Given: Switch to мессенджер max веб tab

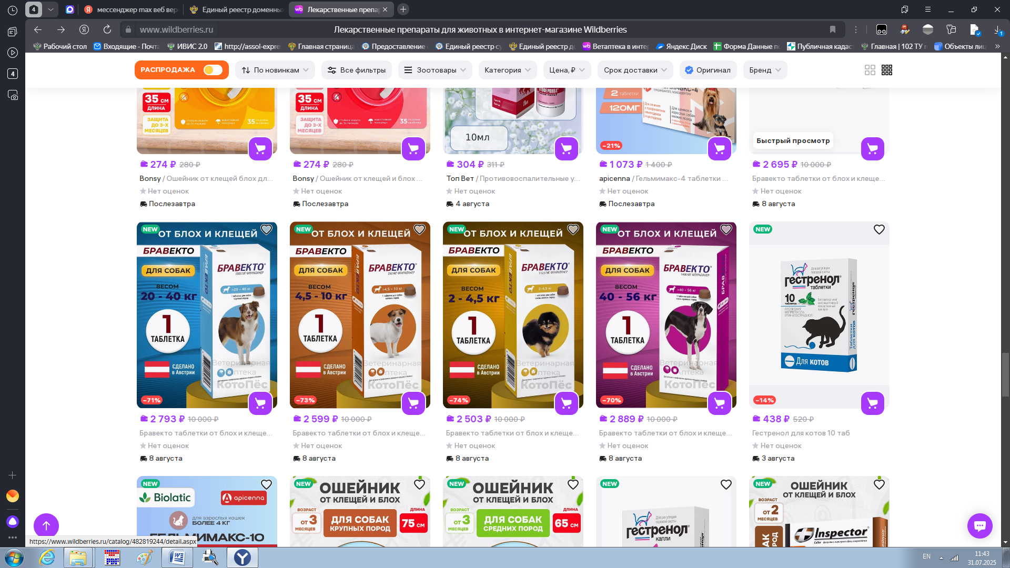Looking at the screenshot, I should (130, 9).
